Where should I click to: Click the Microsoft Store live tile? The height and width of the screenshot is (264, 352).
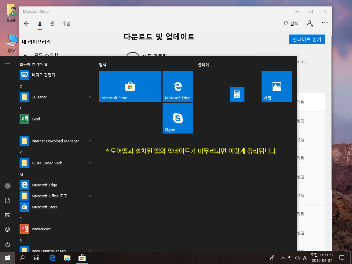pos(130,86)
